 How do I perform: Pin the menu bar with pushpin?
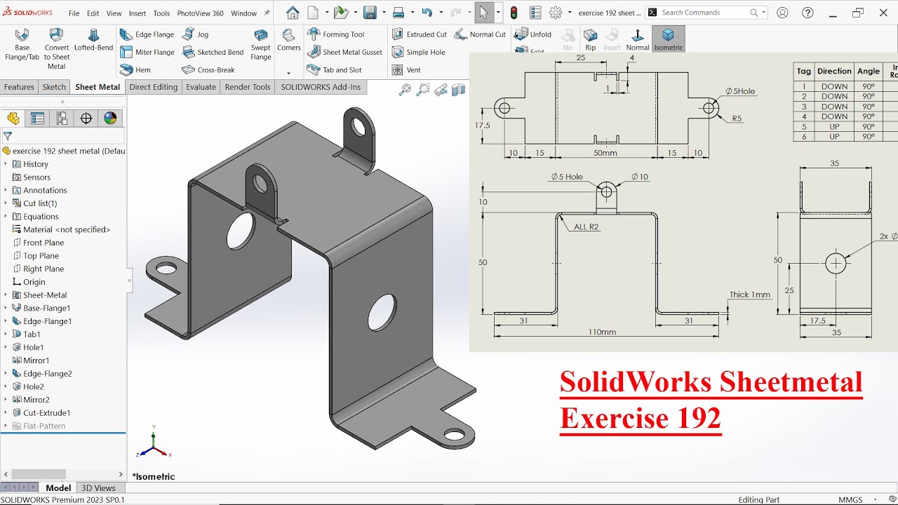pyautogui.click(x=267, y=13)
